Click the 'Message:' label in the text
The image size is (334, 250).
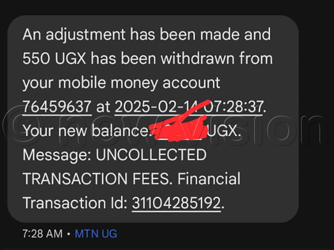coord(57,155)
